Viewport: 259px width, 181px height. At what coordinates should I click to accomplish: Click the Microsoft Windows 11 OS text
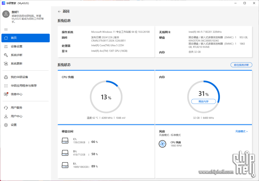point(120,32)
